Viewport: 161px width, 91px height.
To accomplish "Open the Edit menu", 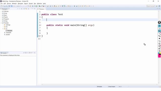I will point(5,4).
